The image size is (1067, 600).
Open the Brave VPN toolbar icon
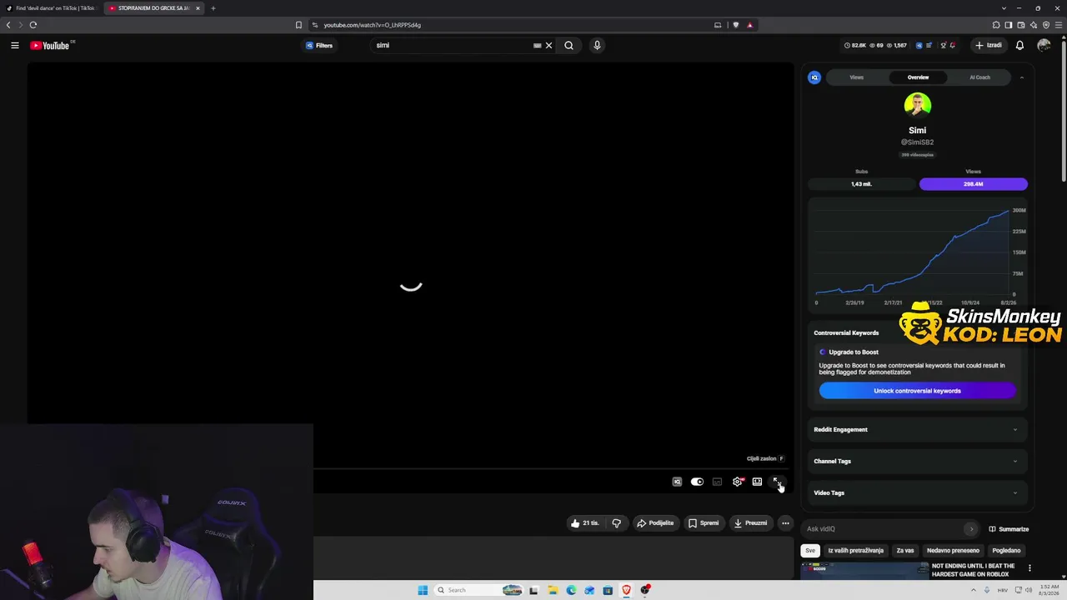pos(1046,25)
